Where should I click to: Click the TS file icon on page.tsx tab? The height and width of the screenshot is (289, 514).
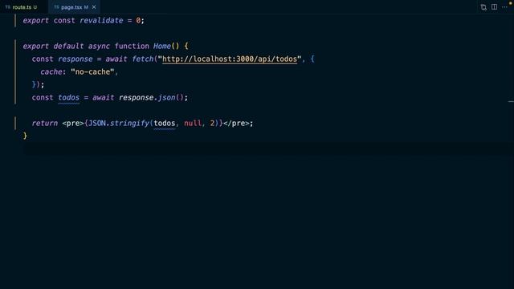pyautogui.click(x=56, y=7)
